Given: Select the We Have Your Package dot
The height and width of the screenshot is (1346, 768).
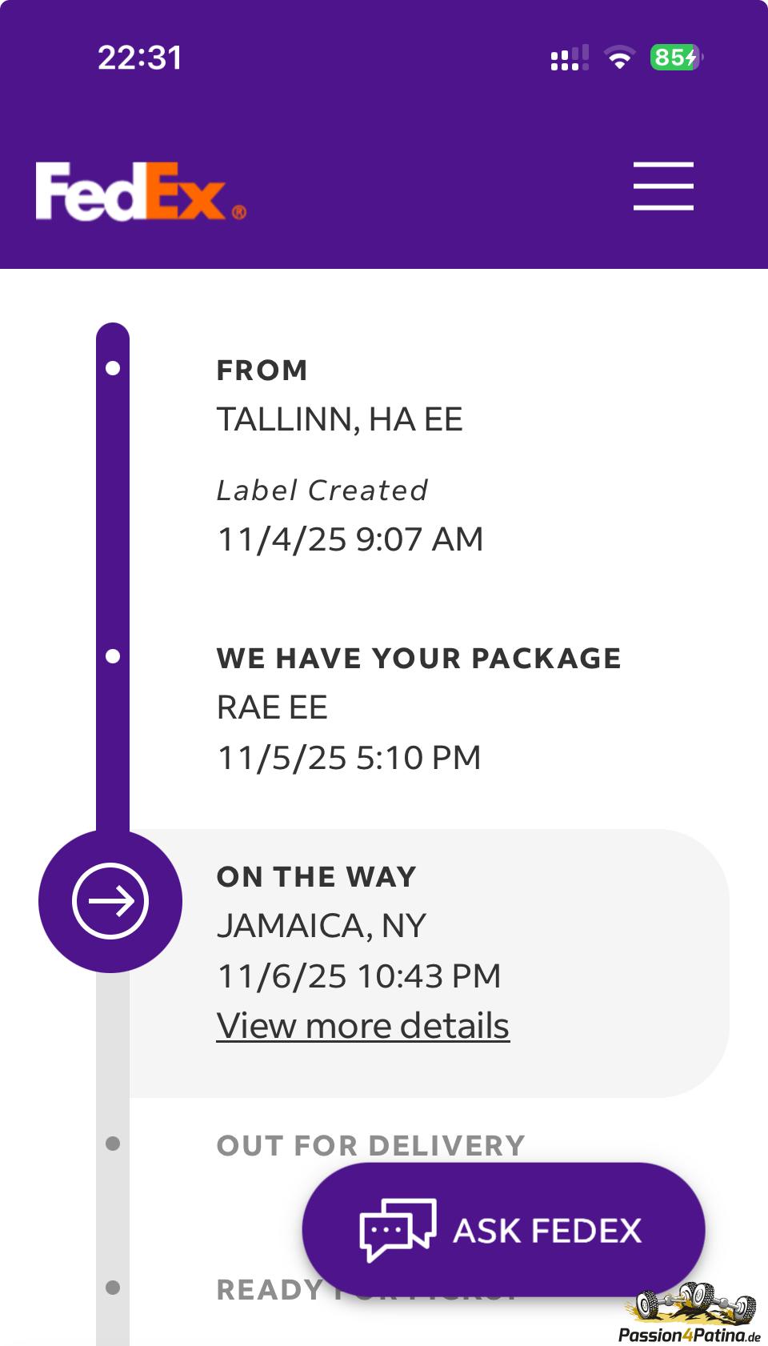Looking at the screenshot, I should point(113,656).
